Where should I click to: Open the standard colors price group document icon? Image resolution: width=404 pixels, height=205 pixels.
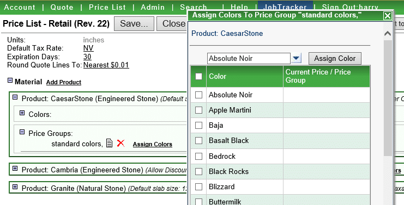tap(109, 143)
